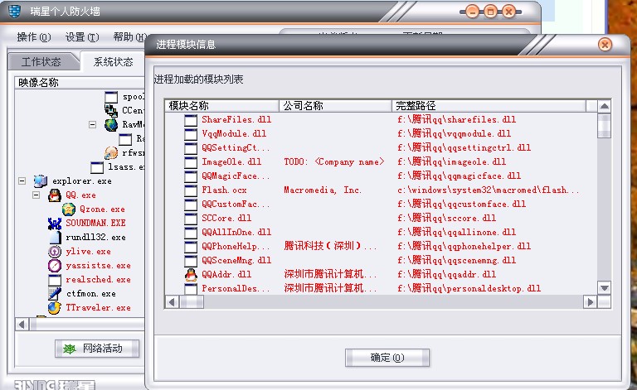
Task: Select SOUNDMAN.EXE process name in tree
Action: point(96,224)
